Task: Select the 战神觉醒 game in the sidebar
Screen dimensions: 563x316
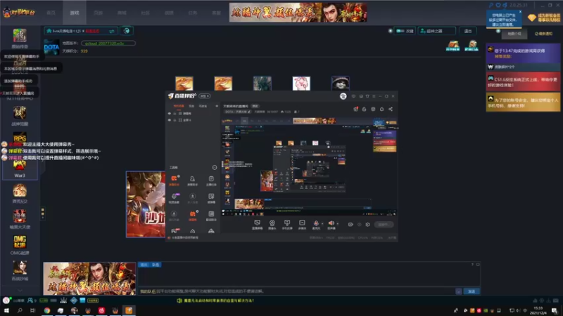Action: [20, 116]
